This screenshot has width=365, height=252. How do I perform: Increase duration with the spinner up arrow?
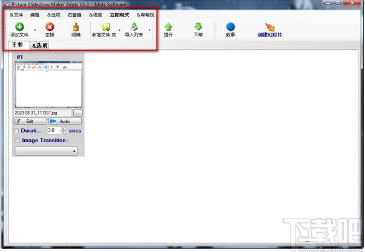64,129
